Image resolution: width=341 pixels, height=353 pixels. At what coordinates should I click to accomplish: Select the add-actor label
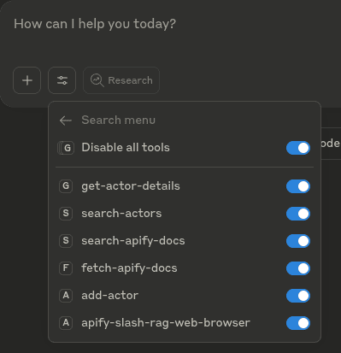[x=109, y=296]
